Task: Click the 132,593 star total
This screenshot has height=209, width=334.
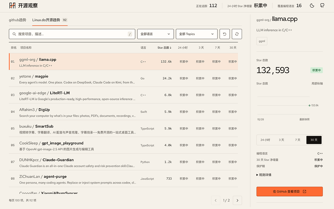Action: coord(273,70)
